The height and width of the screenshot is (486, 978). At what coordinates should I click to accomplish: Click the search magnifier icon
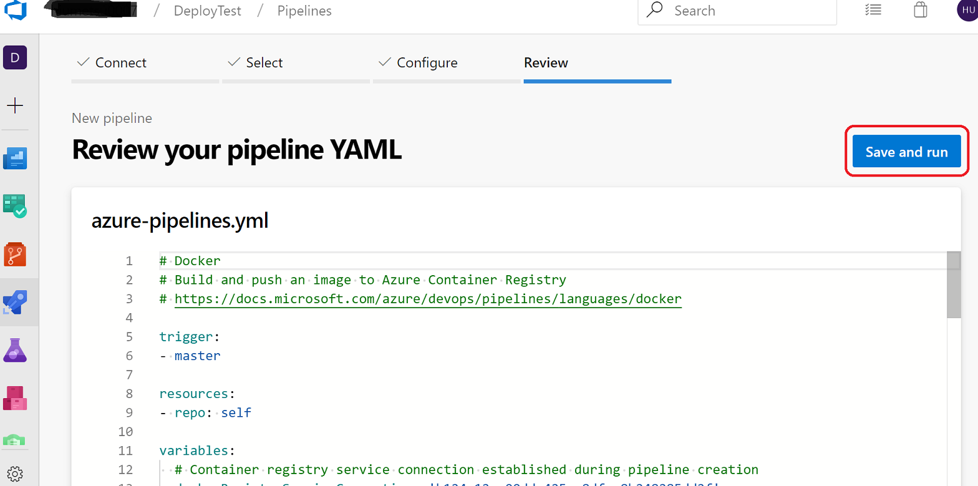[655, 10]
